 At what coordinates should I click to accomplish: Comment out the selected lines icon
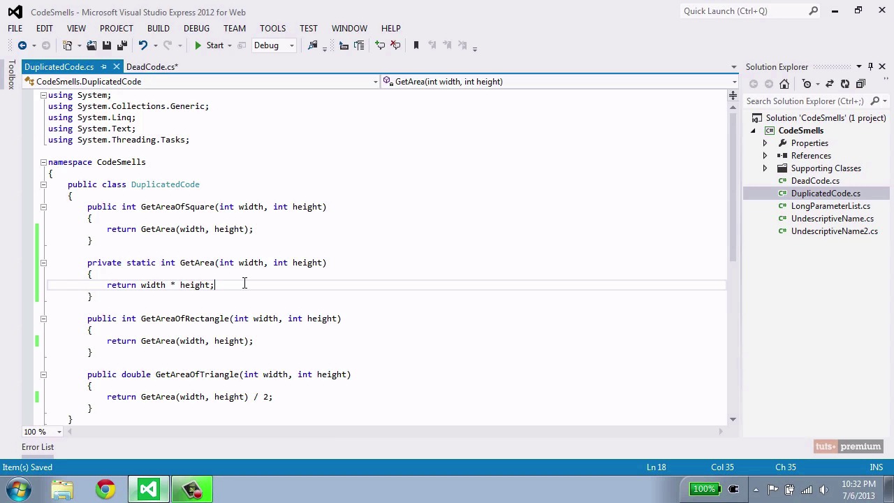click(x=380, y=45)
